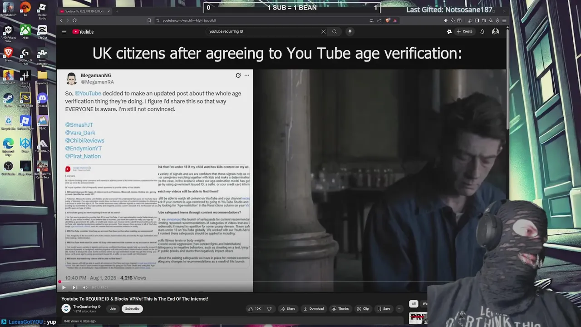This screenshot has height=327, width=581.
Task: Mute the video player volume
Action: coord(85,287)
